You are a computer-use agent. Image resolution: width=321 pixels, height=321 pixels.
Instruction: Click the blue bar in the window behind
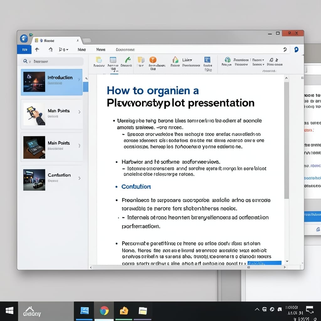313,217
